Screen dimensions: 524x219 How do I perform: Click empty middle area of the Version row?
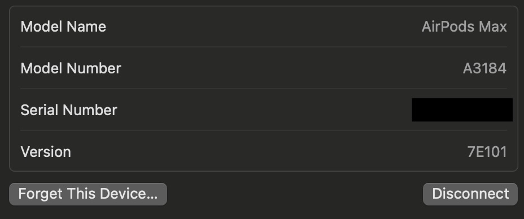click(267, 152)
